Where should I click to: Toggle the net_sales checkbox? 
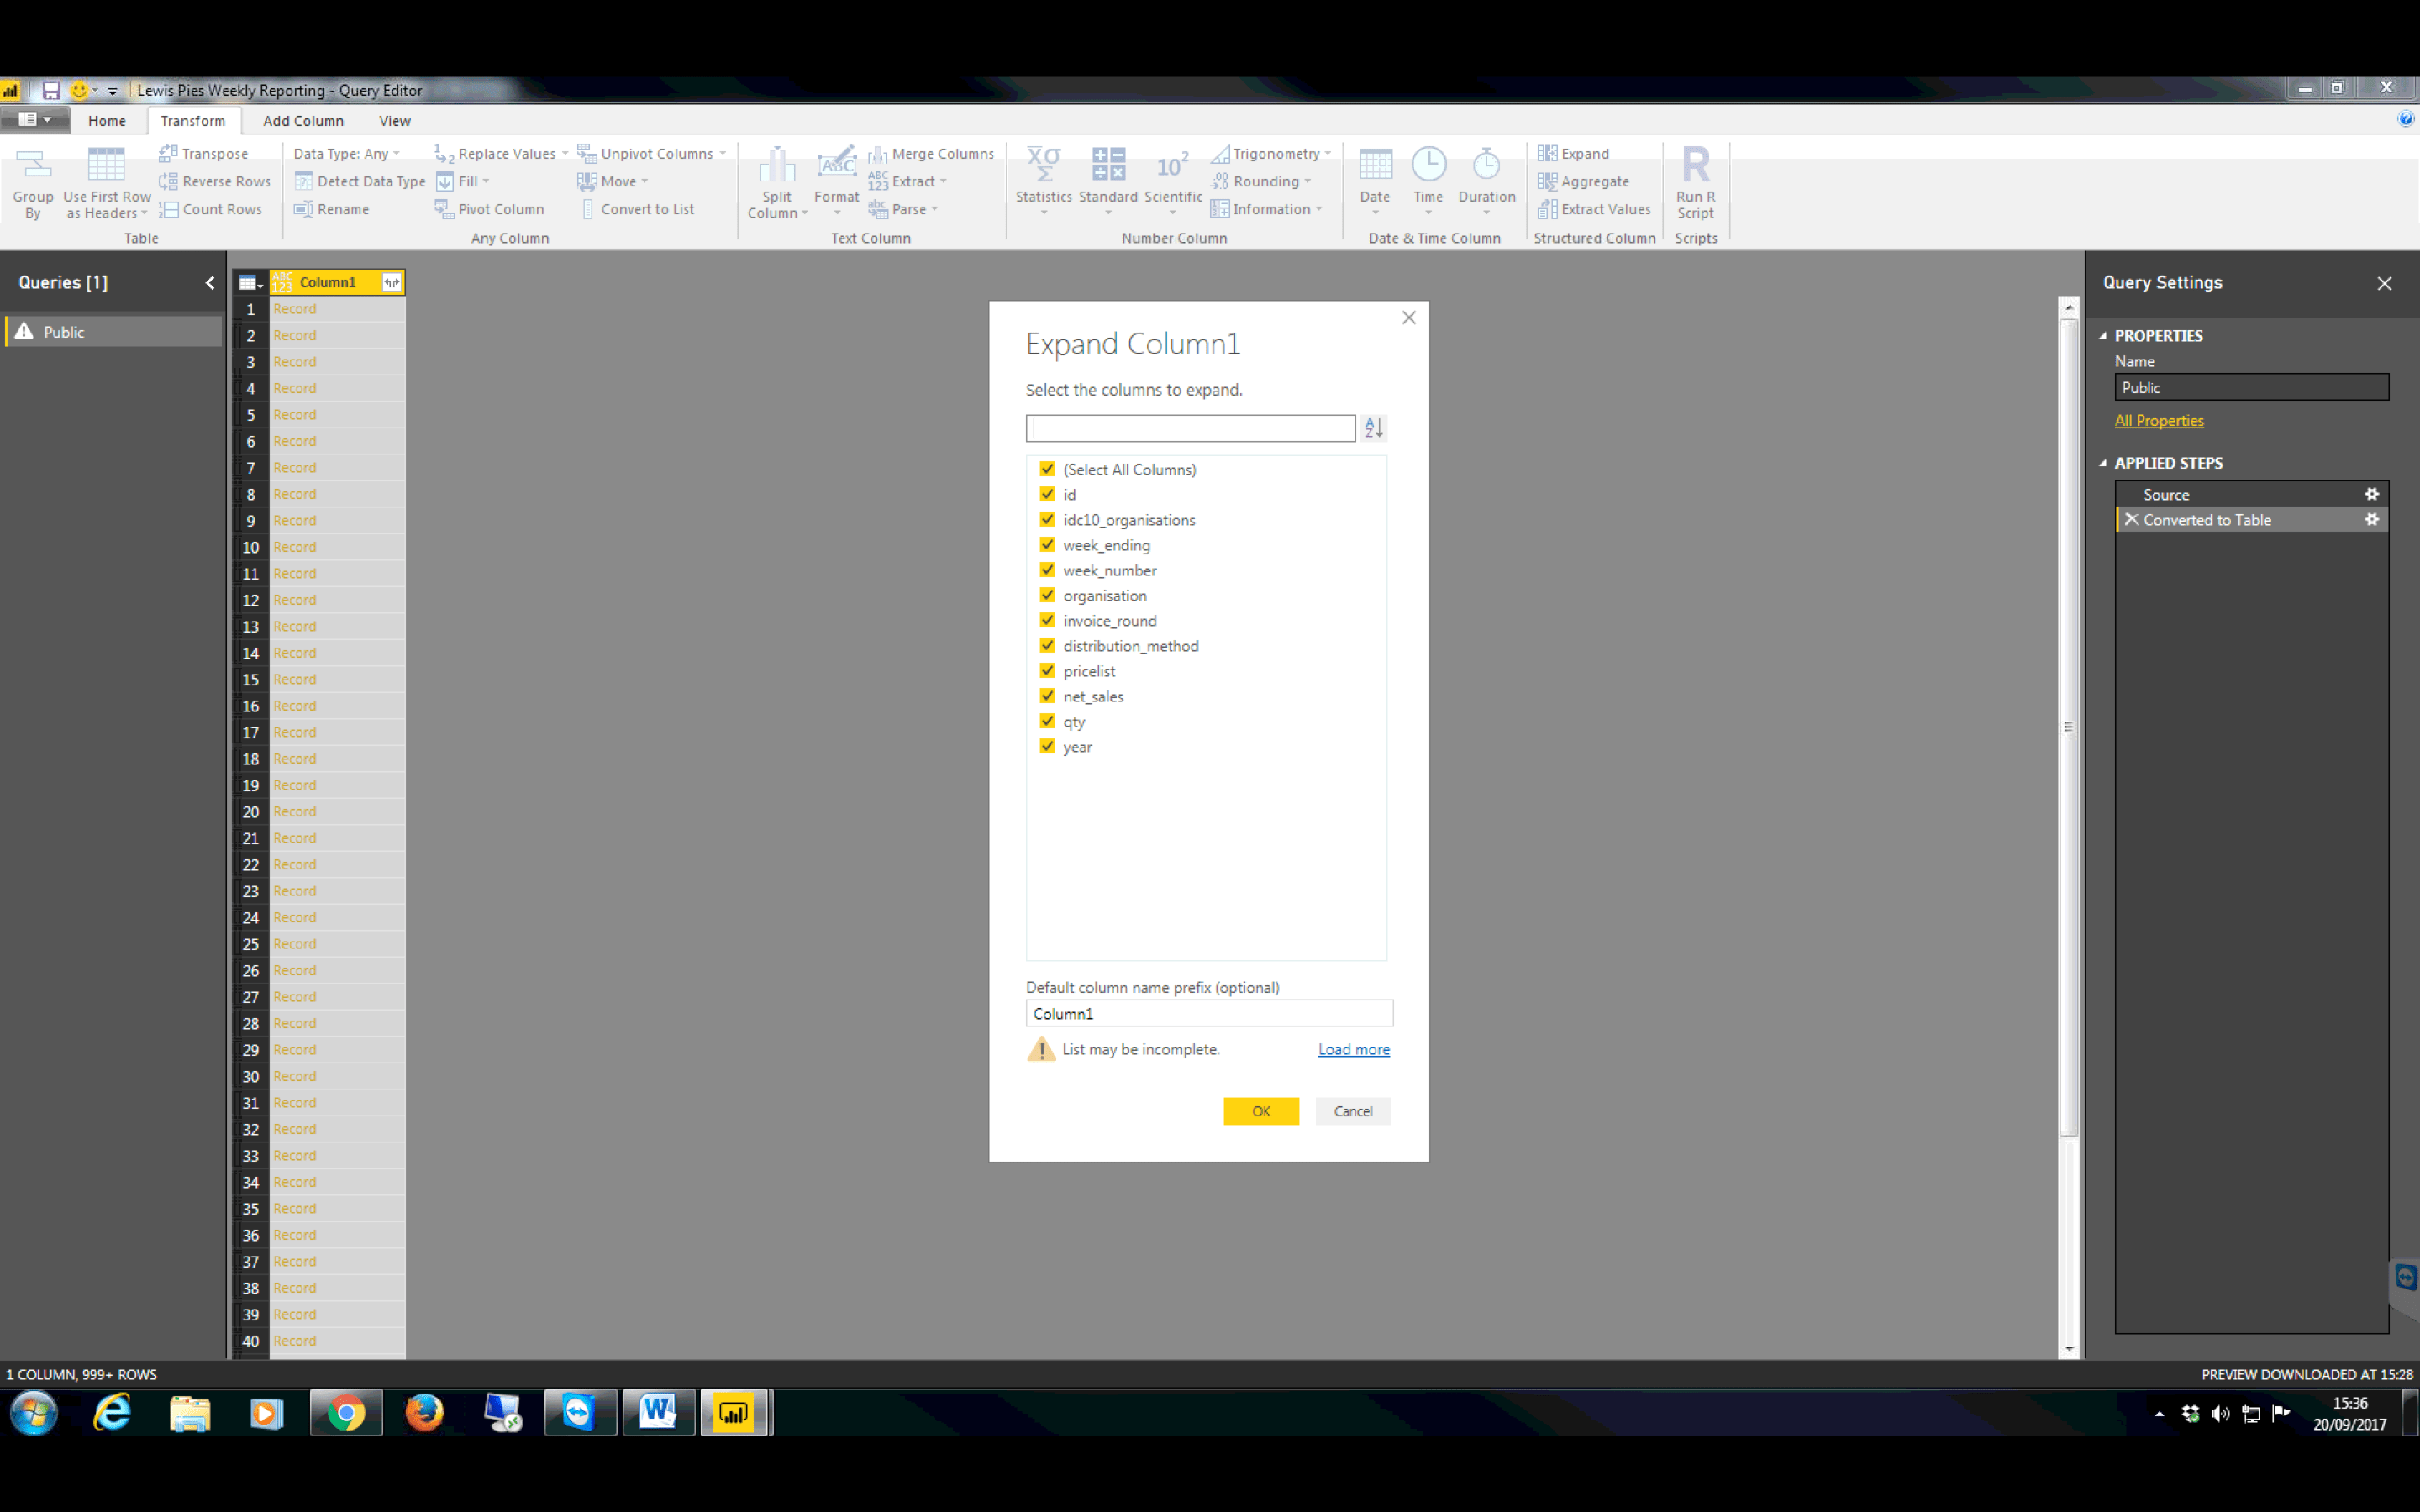[1047, 696]
